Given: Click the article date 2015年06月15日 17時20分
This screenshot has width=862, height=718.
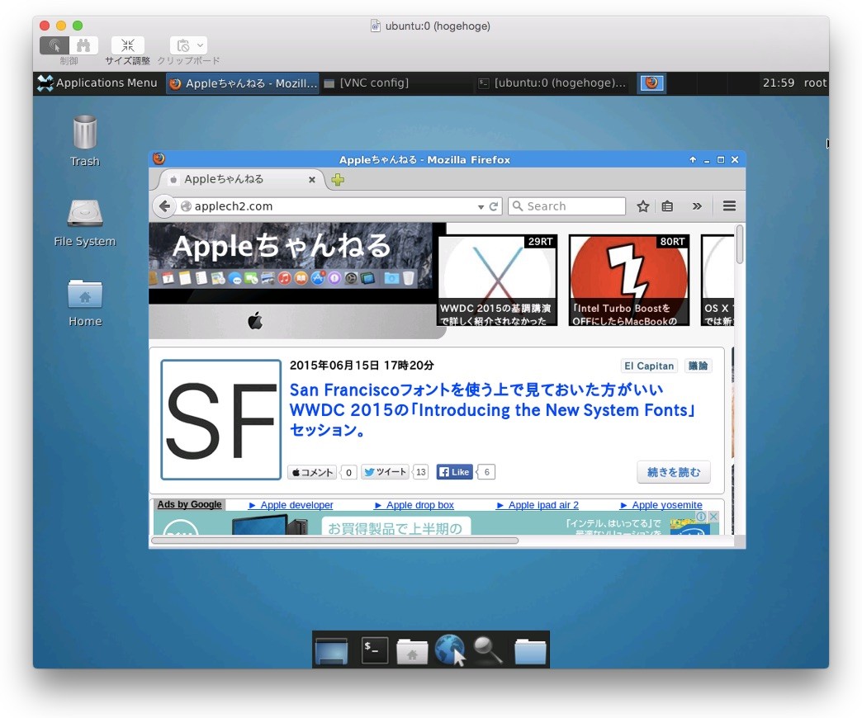Looking at the screenshot, I should pyautogui.click(x=362, y=366).
